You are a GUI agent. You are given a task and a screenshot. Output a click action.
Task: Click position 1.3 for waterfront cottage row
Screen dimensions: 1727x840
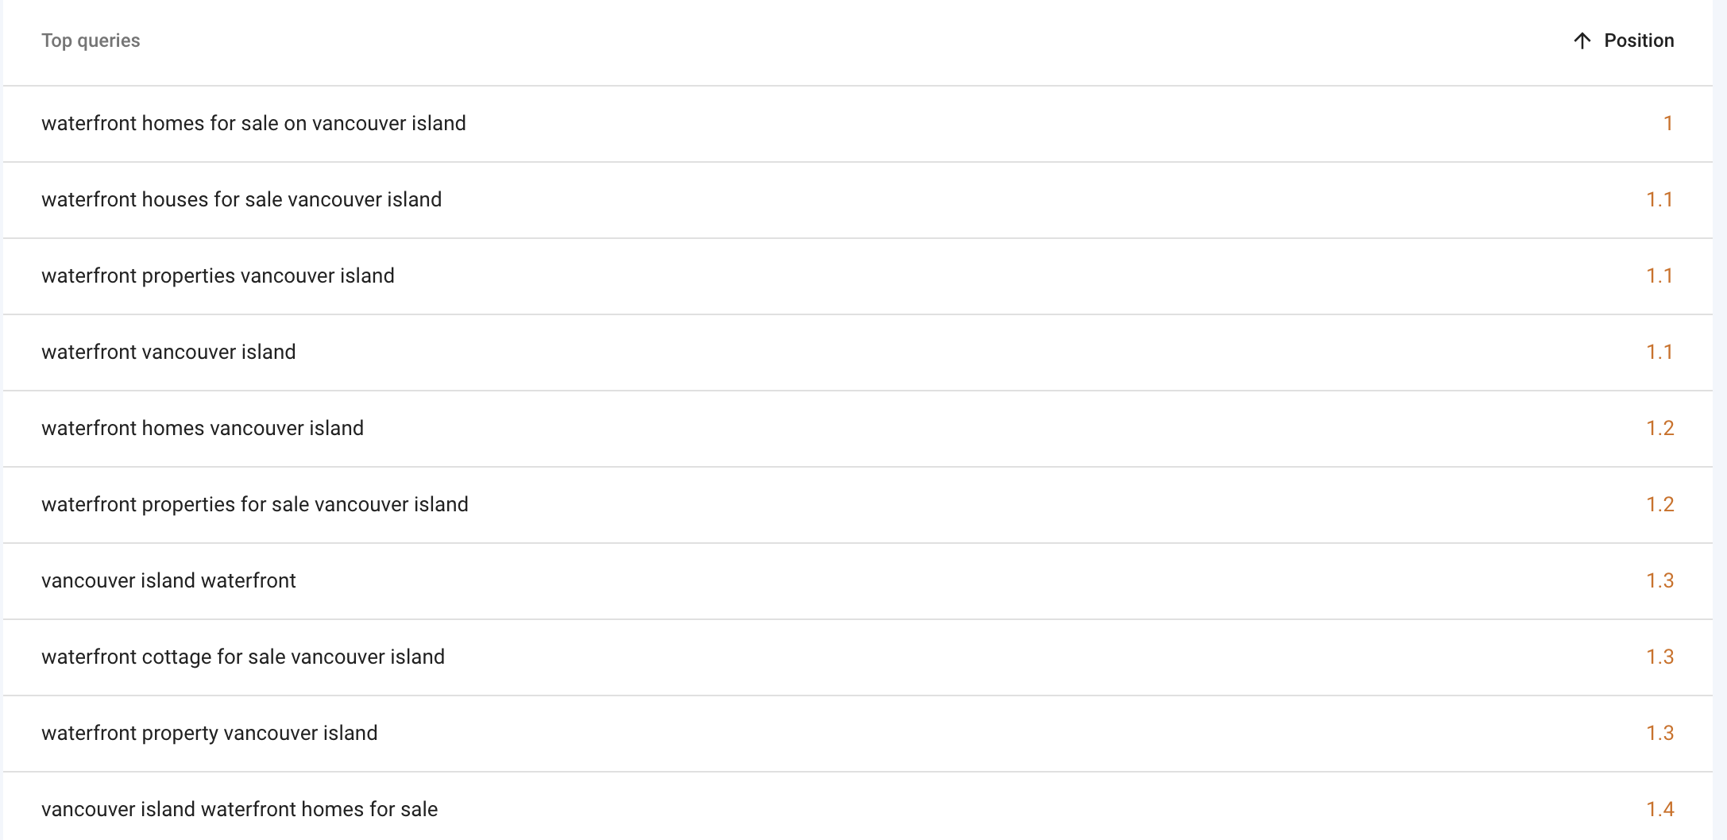click(x=1659, y=657)
